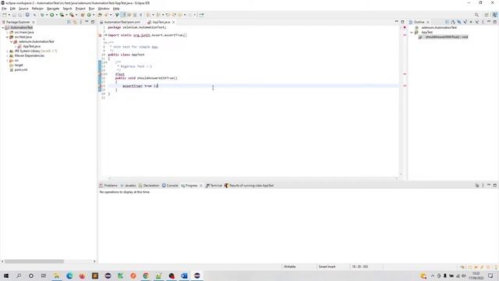
Task: Toggle Block Selection mode in toolbar
Action: point(135,15)
